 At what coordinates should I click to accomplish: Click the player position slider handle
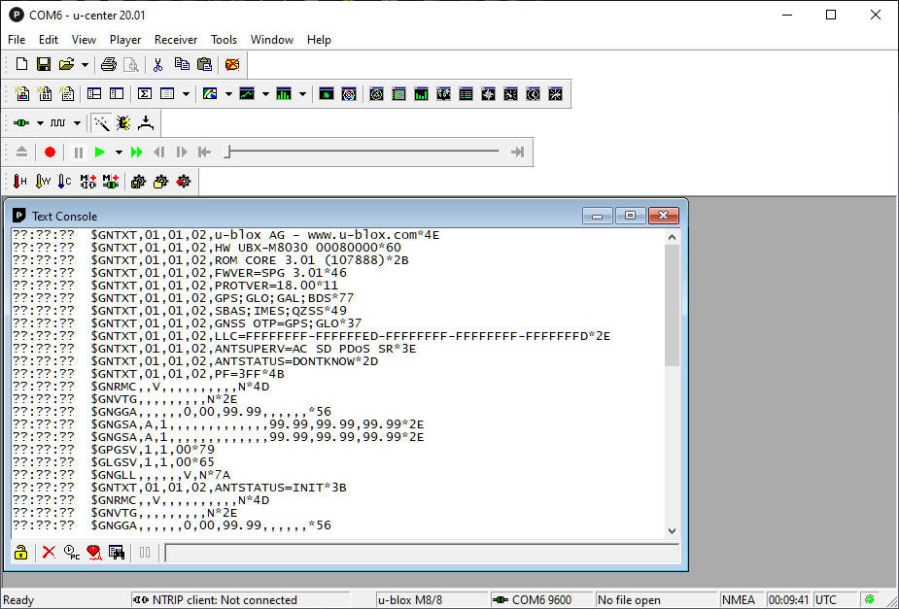tap(227, 152)
